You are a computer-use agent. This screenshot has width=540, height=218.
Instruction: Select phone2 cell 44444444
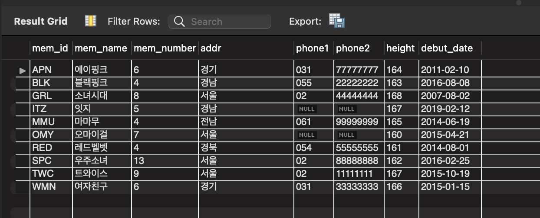(359, 96)
